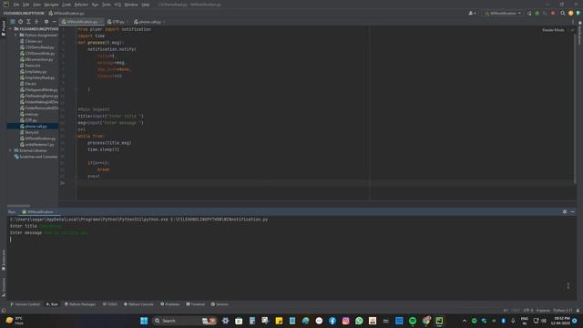Viewport: 583px width, 328px height.
Task: Switch to the phone call.py editor tab
Action: click(x=148, y=22)
